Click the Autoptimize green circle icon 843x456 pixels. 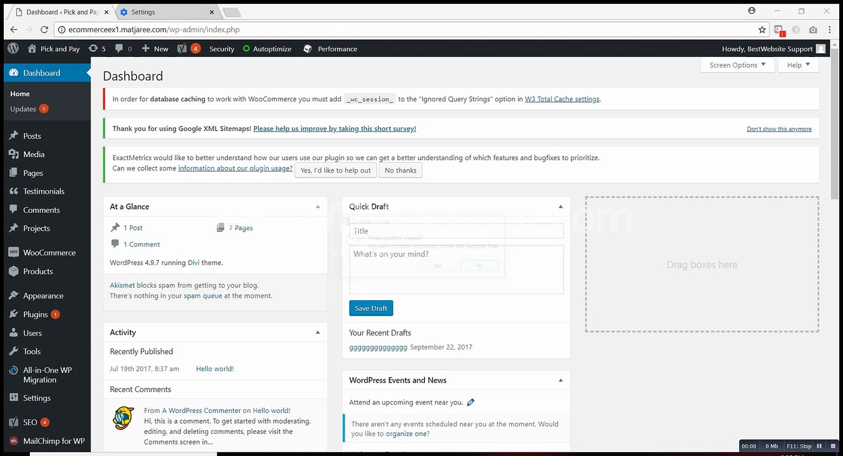coord(246,49)
